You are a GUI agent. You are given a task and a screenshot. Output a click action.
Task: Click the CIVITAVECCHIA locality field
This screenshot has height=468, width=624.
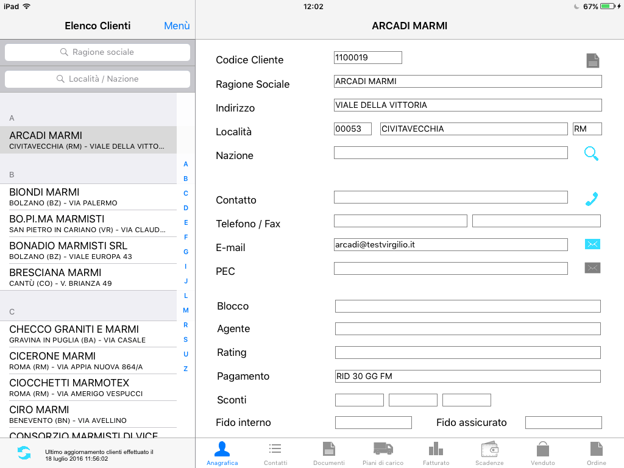pos(473,129)
